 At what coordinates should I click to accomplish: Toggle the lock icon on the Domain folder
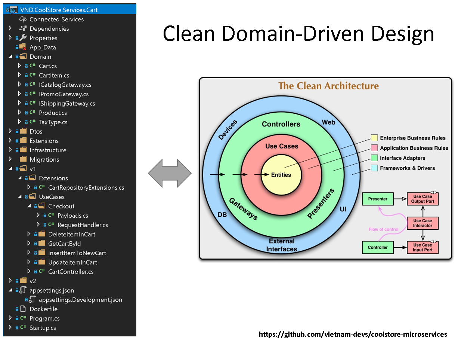pos(17,57)
